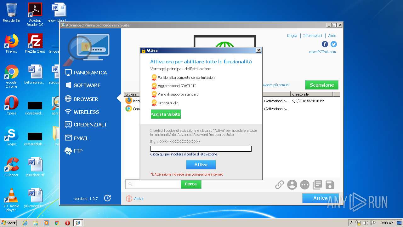Open the Lingua language menu

[x=292, y=36]
